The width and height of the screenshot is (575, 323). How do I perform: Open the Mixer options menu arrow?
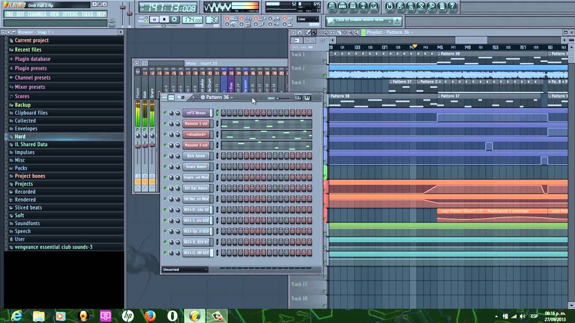tap(137, 63)
